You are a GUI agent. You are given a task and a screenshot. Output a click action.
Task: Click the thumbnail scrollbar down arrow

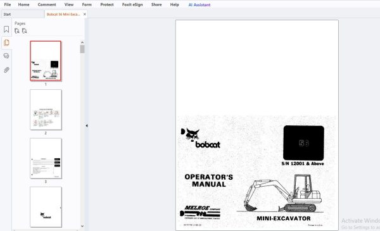tap(82, 226)
